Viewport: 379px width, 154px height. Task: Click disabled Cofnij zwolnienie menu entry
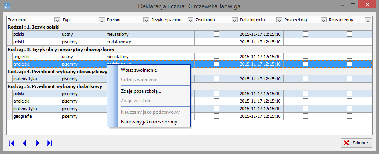point(149,80)
